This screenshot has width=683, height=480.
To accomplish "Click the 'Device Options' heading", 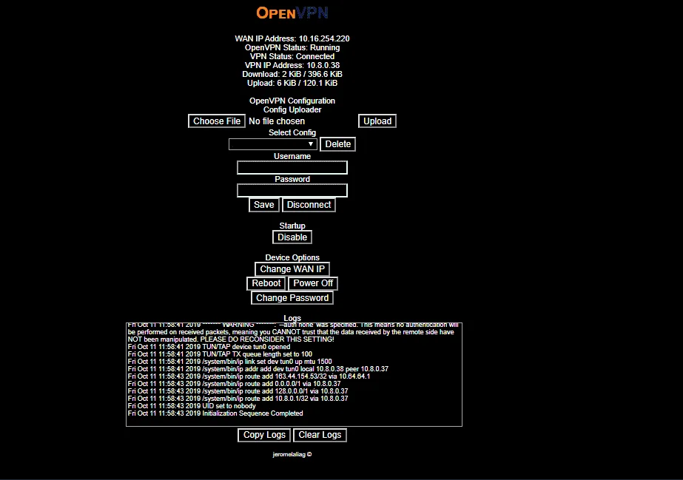I will tap(292, 257).
